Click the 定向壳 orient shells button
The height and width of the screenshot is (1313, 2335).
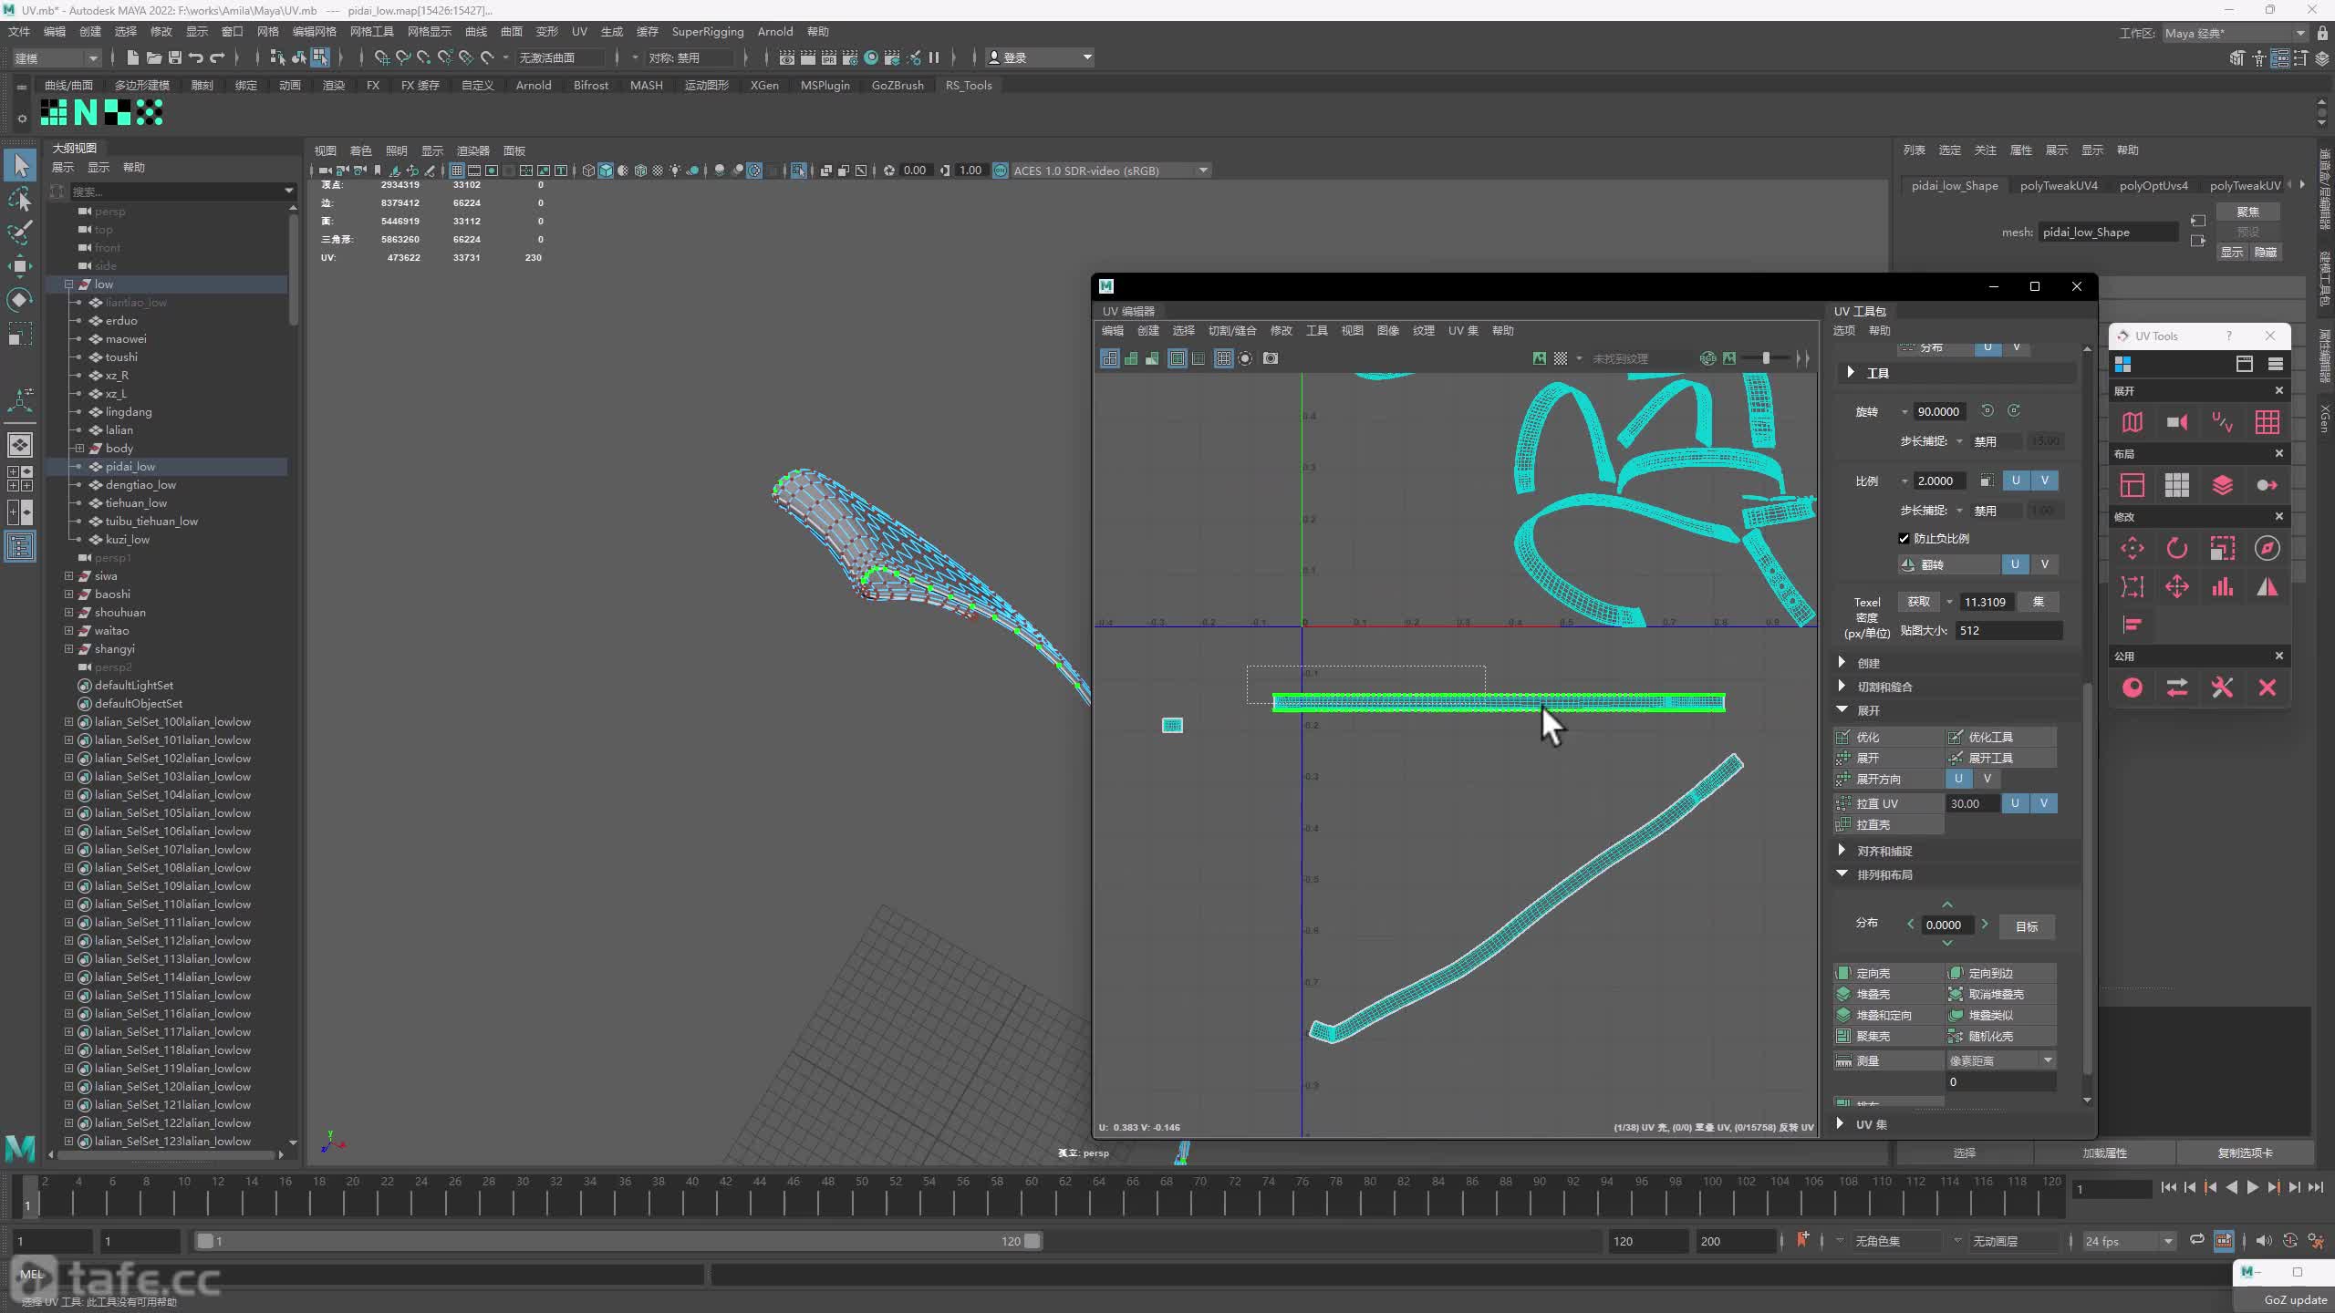click(x=1888, y=973)
